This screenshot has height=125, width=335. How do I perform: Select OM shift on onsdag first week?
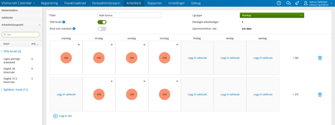[131, 58]
